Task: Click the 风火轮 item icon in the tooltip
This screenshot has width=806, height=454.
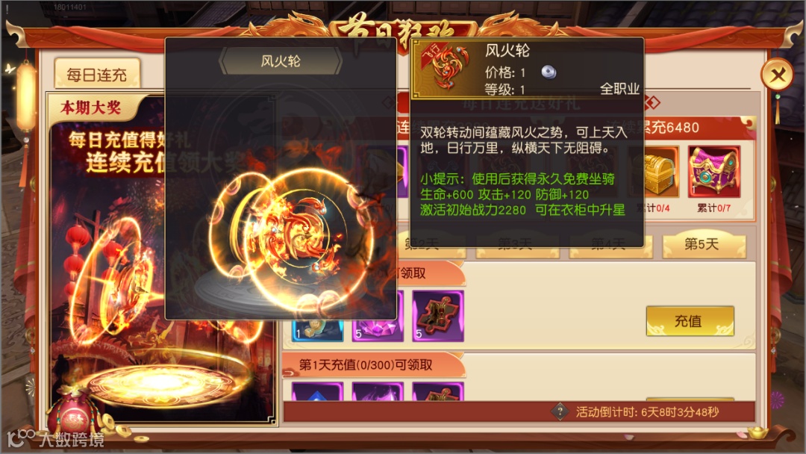Action: [445, 69]
